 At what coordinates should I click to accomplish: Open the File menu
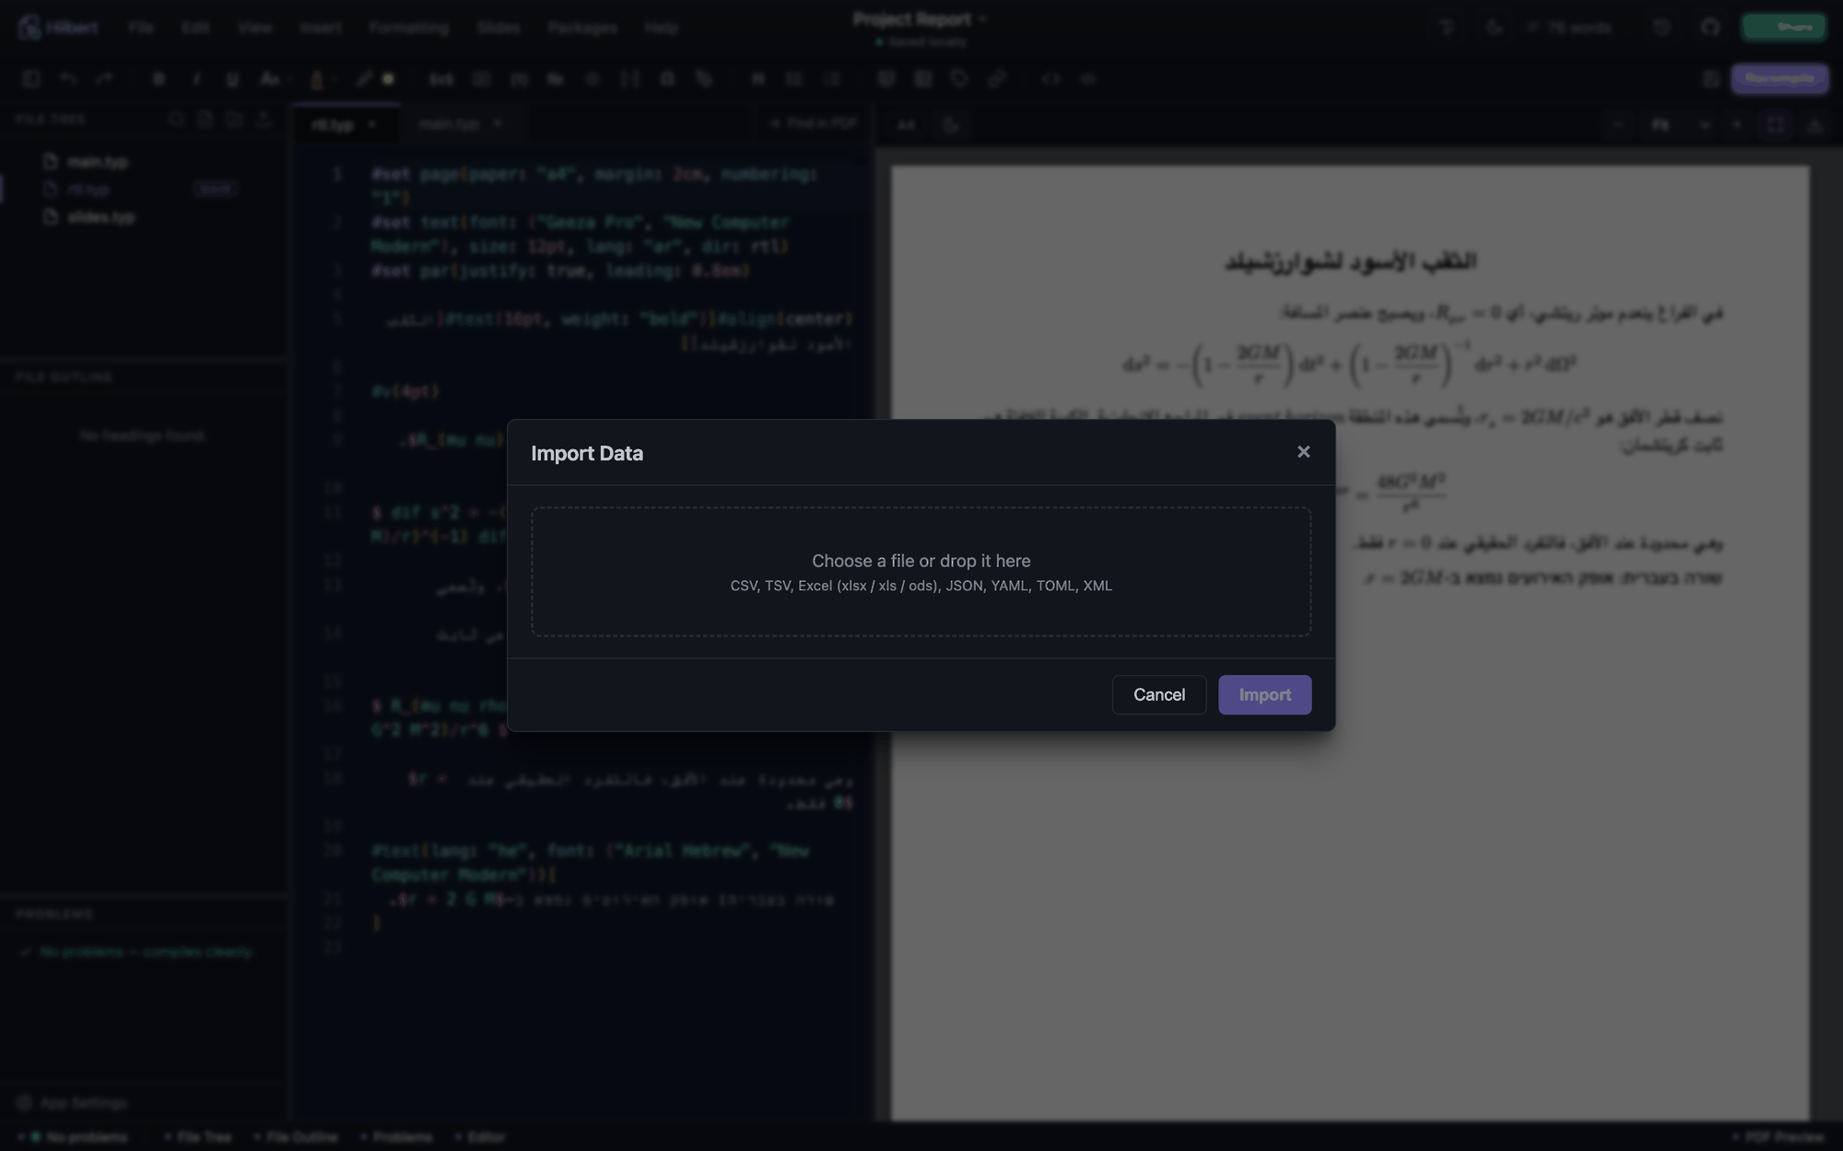pos(141,28)
